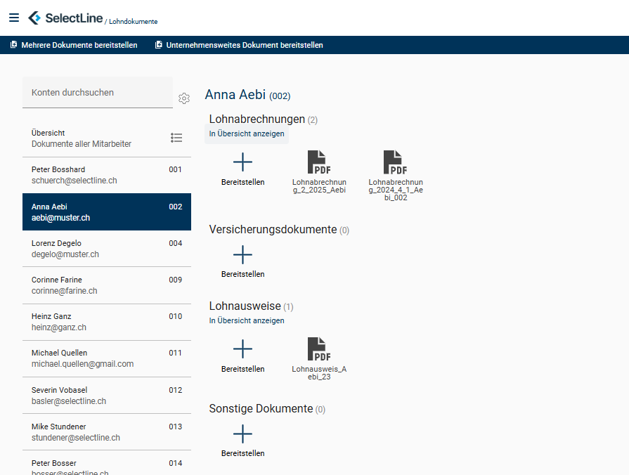
Task: Click the SelectLine logo
Action: click(x=65, y=18)
